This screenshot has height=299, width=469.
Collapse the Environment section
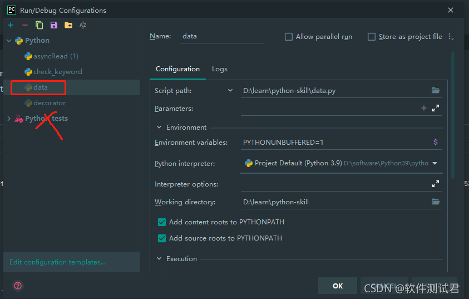[x=159, y=127]
